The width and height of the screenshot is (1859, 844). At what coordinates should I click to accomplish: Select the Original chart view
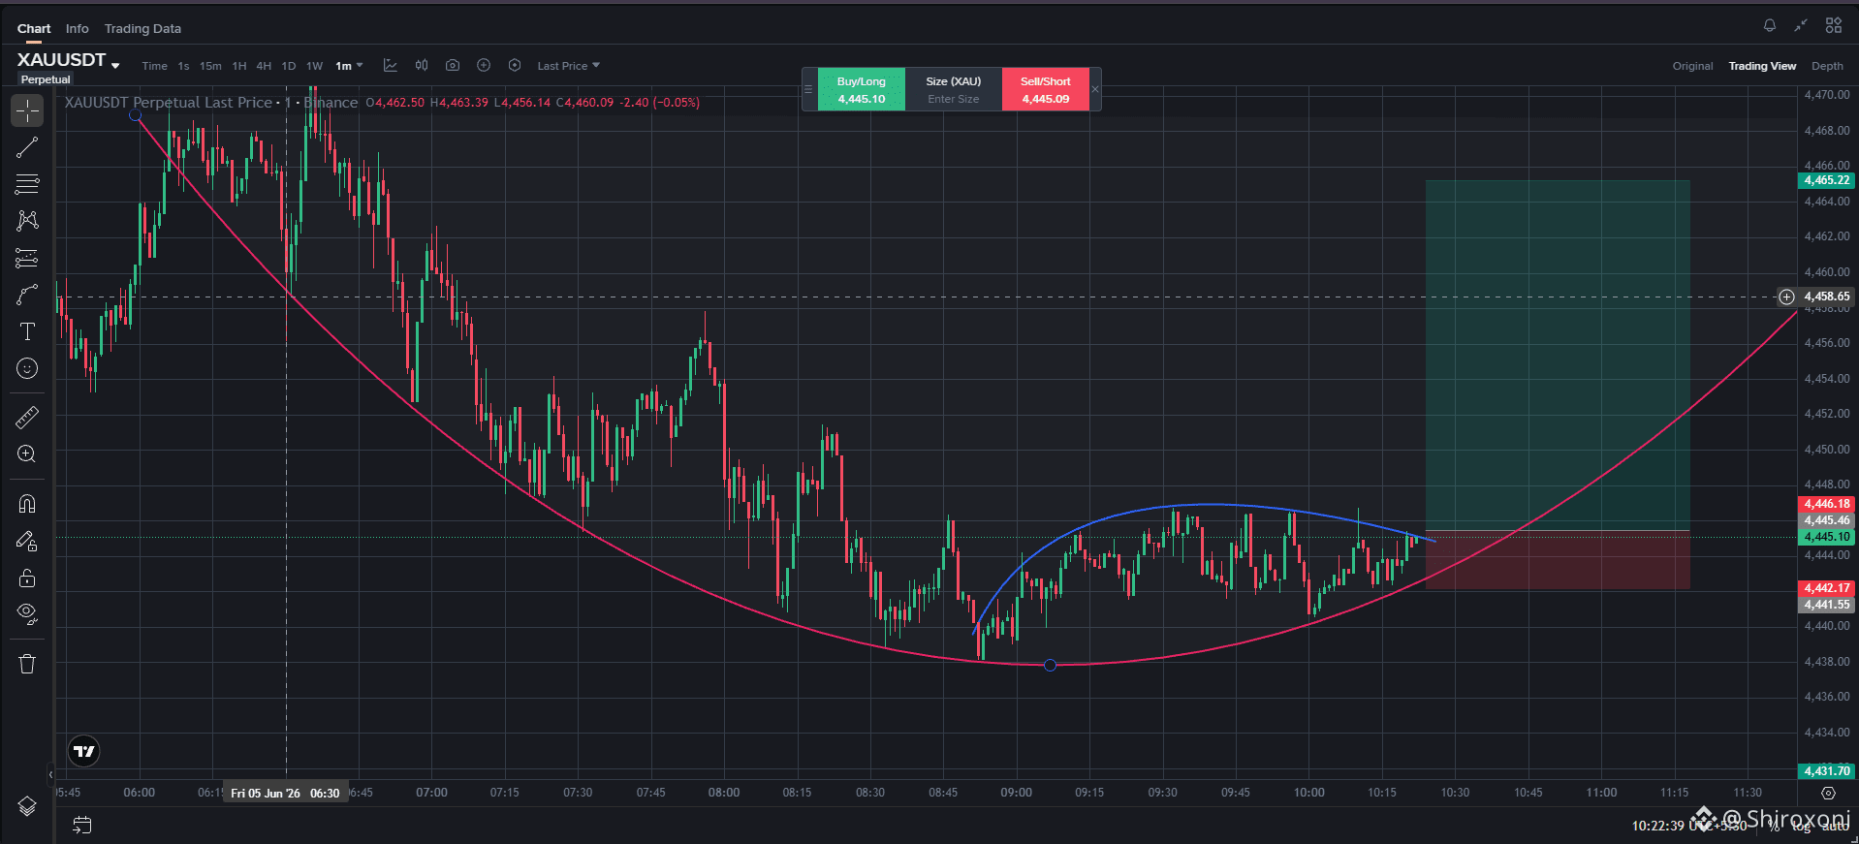[1692, 66]
